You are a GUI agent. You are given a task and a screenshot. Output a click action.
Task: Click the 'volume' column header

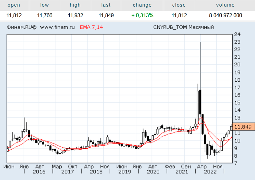(x=225, y=5)
